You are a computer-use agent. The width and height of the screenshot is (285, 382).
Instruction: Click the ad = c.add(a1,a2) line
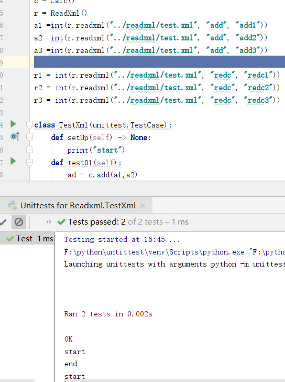[x=102, y=175]
